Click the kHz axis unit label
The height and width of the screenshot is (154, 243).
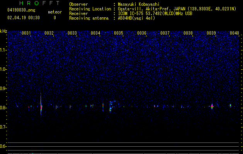tap(3, 31)
